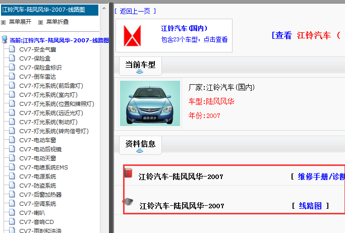Select the 资料信息 section tab

[140, 145]
